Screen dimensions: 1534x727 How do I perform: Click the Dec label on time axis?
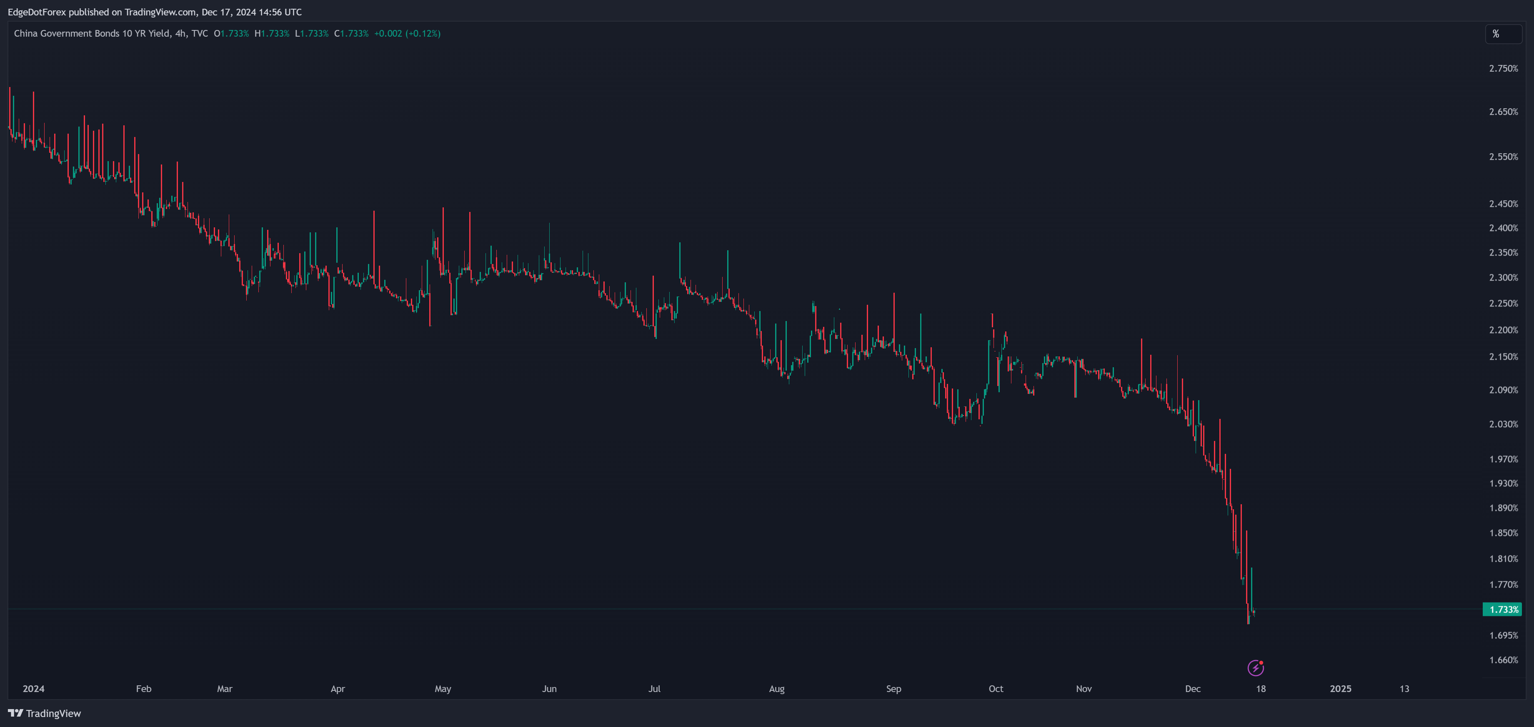(x=1193, y=689)
